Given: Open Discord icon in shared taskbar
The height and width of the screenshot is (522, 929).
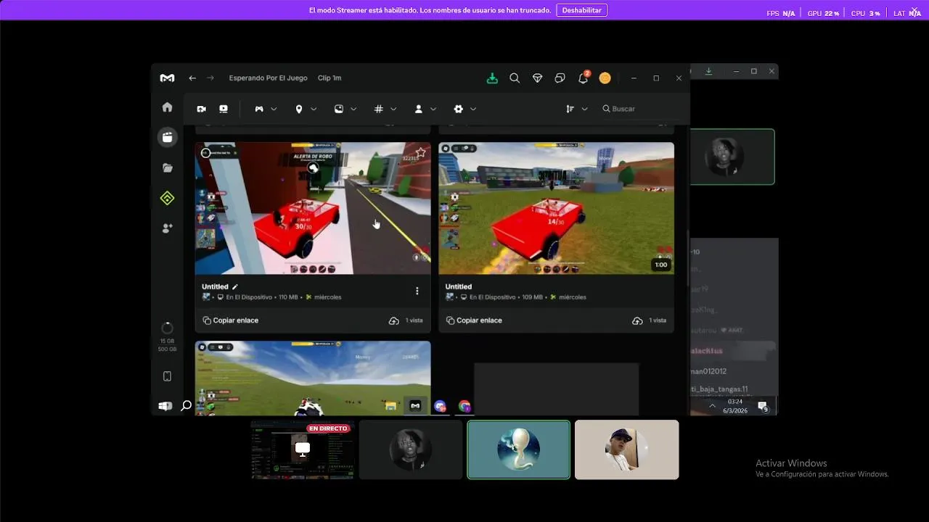Looking at the screenshot, I should [x=440, y=406].
